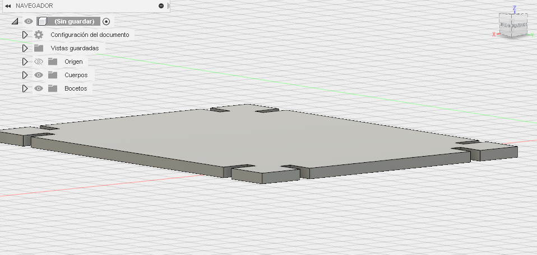Click the green Y axis label on ViewCube
The height and width of the screenshot is (255, 537).
tap(532, 35)
